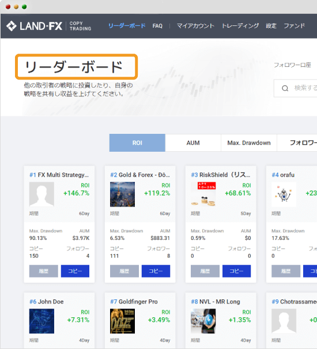317x349 pixels.
Task: Click the +1.35% ROI value
Action: 240,320
